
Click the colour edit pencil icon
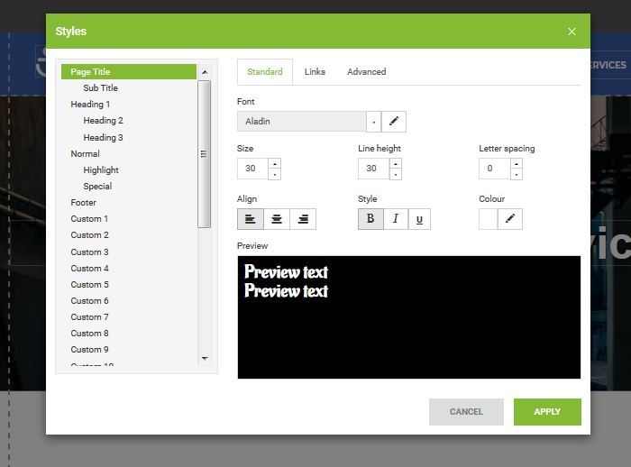510,219
